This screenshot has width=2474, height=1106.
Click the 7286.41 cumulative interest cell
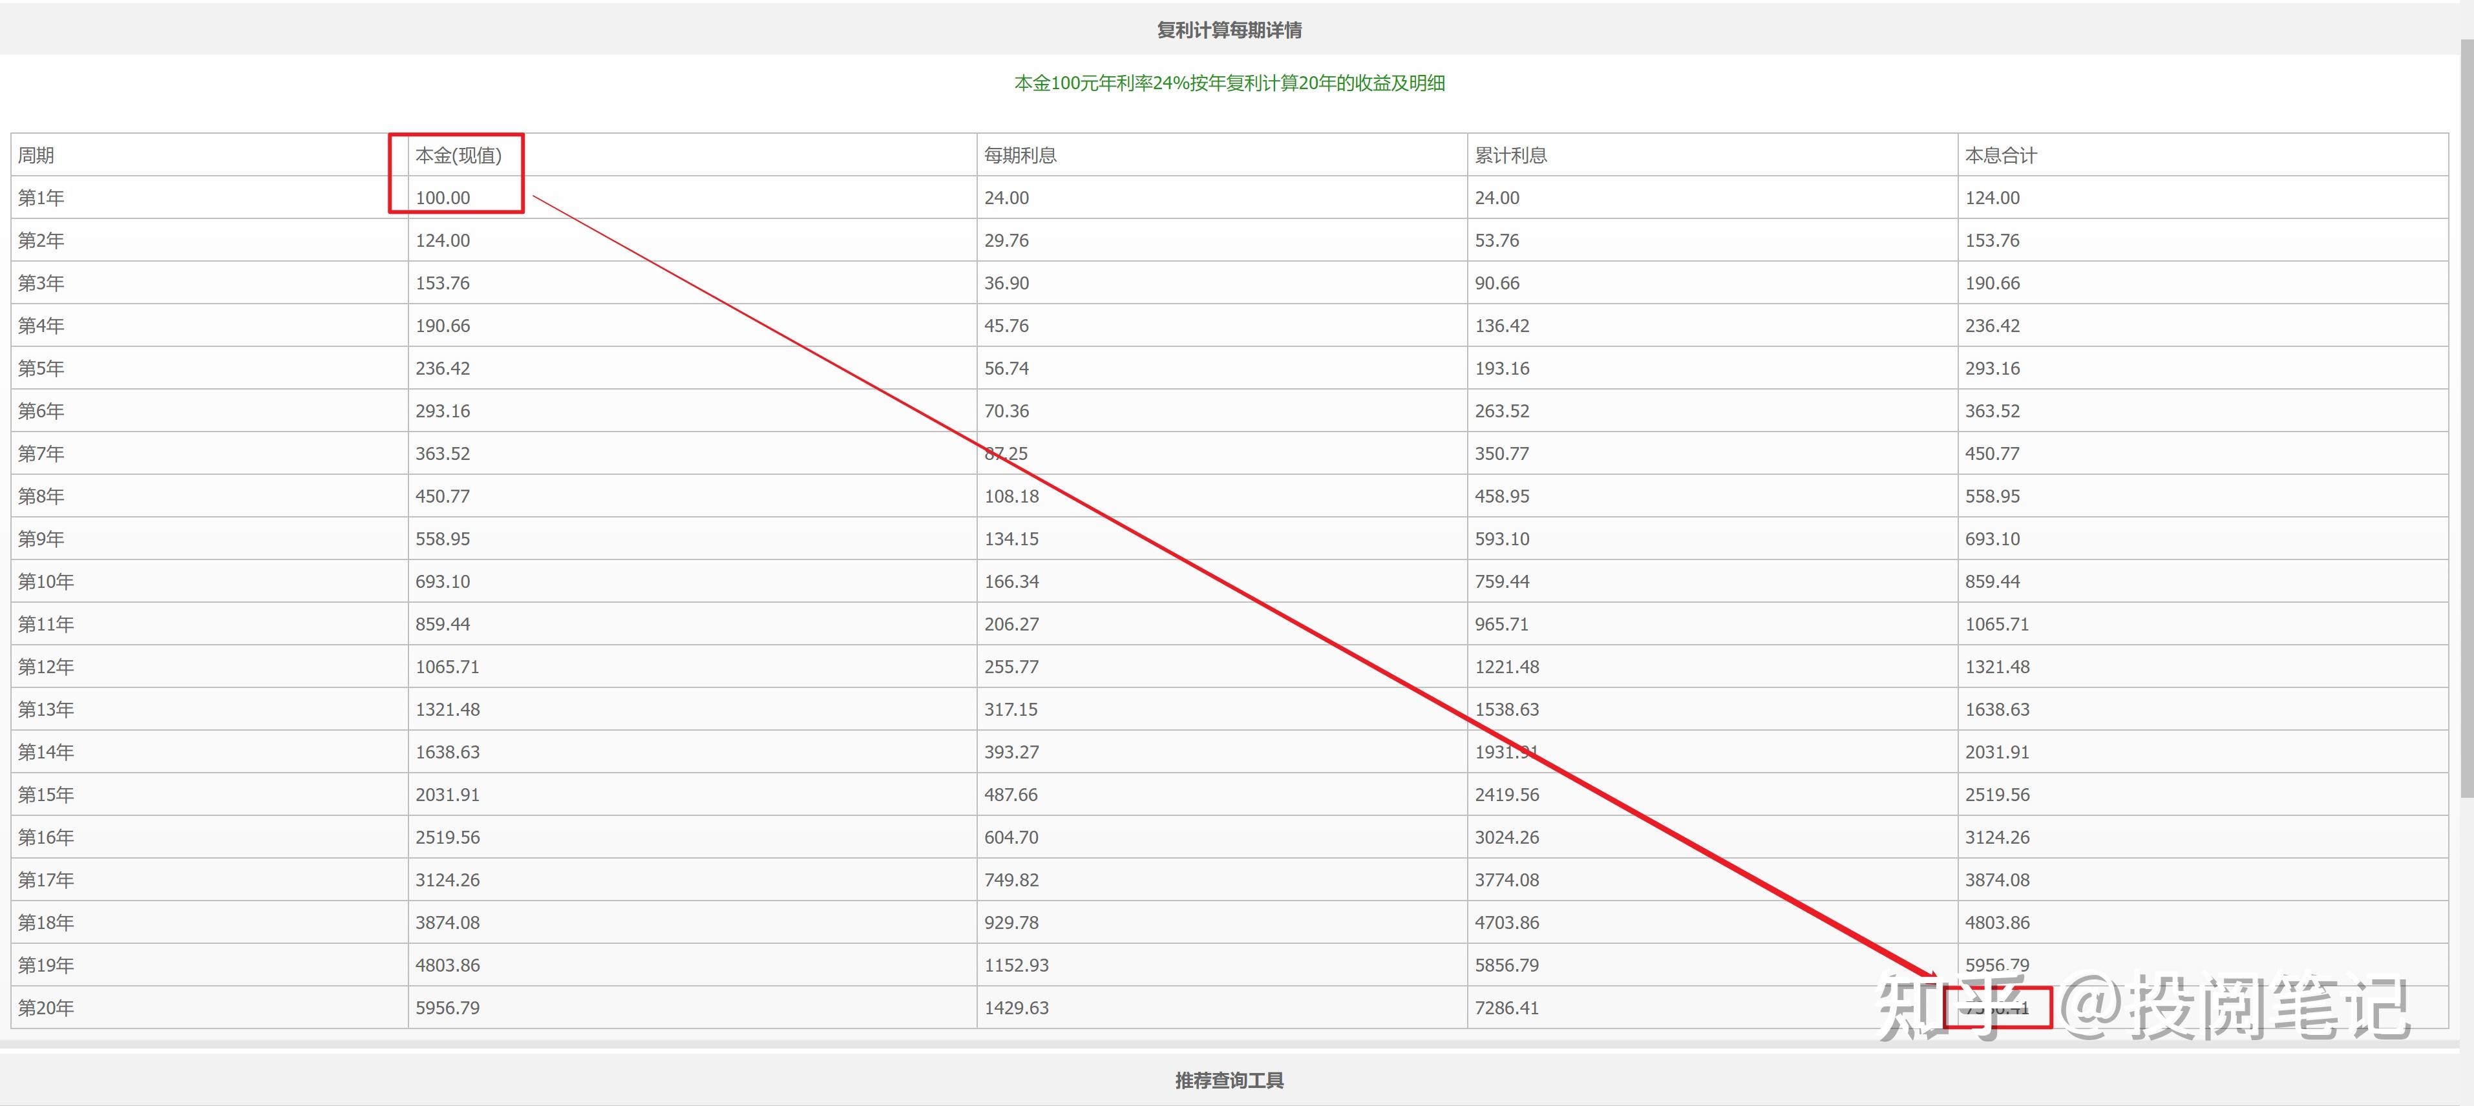(x=1507, y=1008)
